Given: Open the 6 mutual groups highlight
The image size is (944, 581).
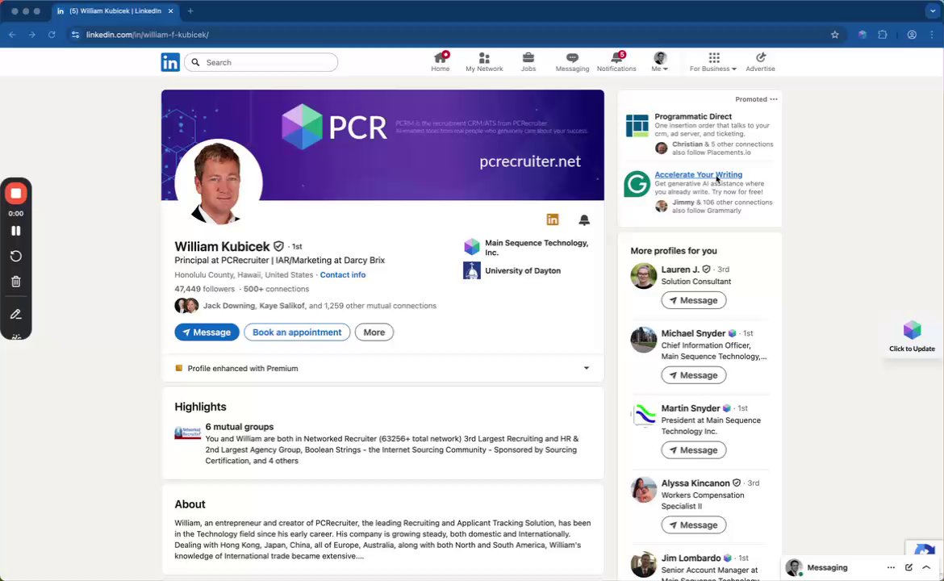Looking at the screenshot, I should pos(239,427).
